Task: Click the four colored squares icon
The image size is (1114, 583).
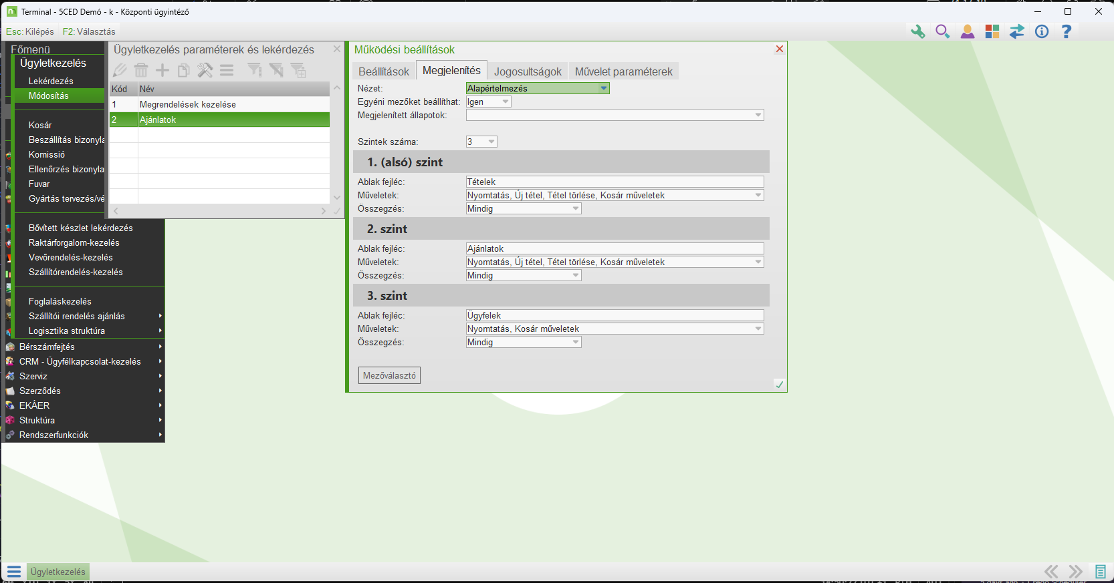Action: coord(992,31)
